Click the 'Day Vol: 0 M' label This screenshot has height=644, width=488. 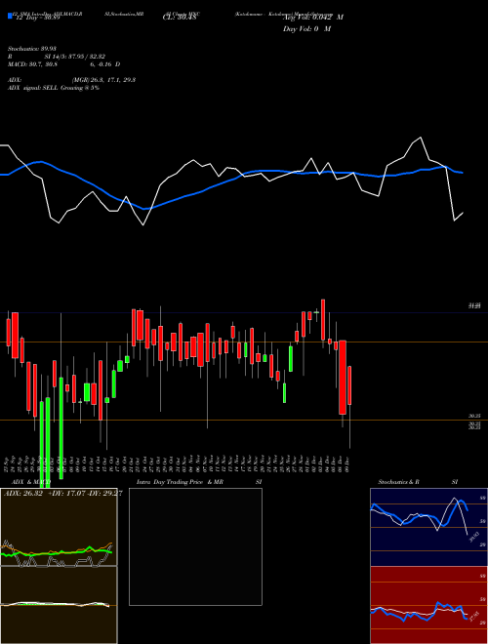(x=306, y=29)
